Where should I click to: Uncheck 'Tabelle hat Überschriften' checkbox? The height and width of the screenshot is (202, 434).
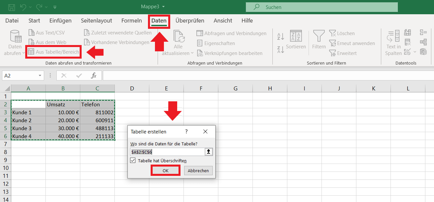133,161
